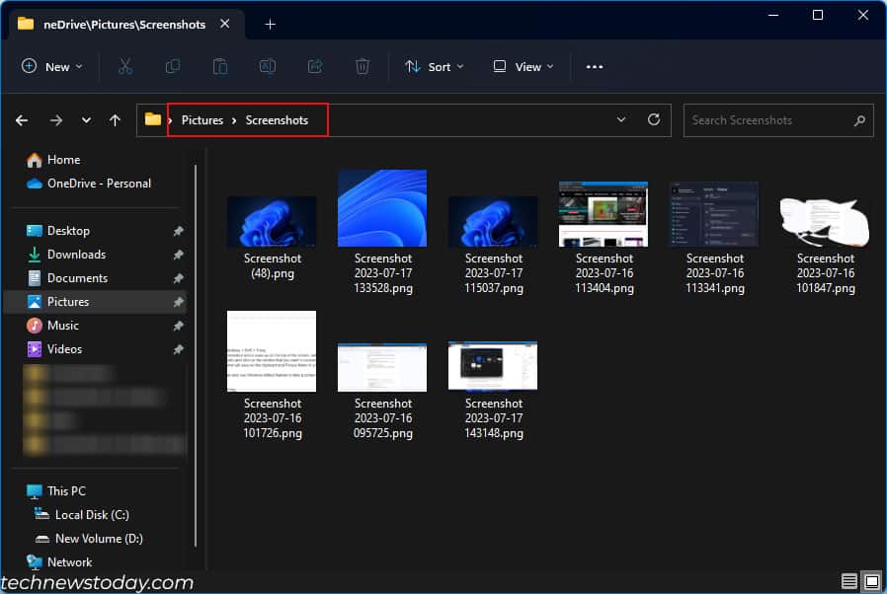This screenshot has width=887, height=594.
Task: Expand address bar history dropdown
Action: [x=620, y=119]
